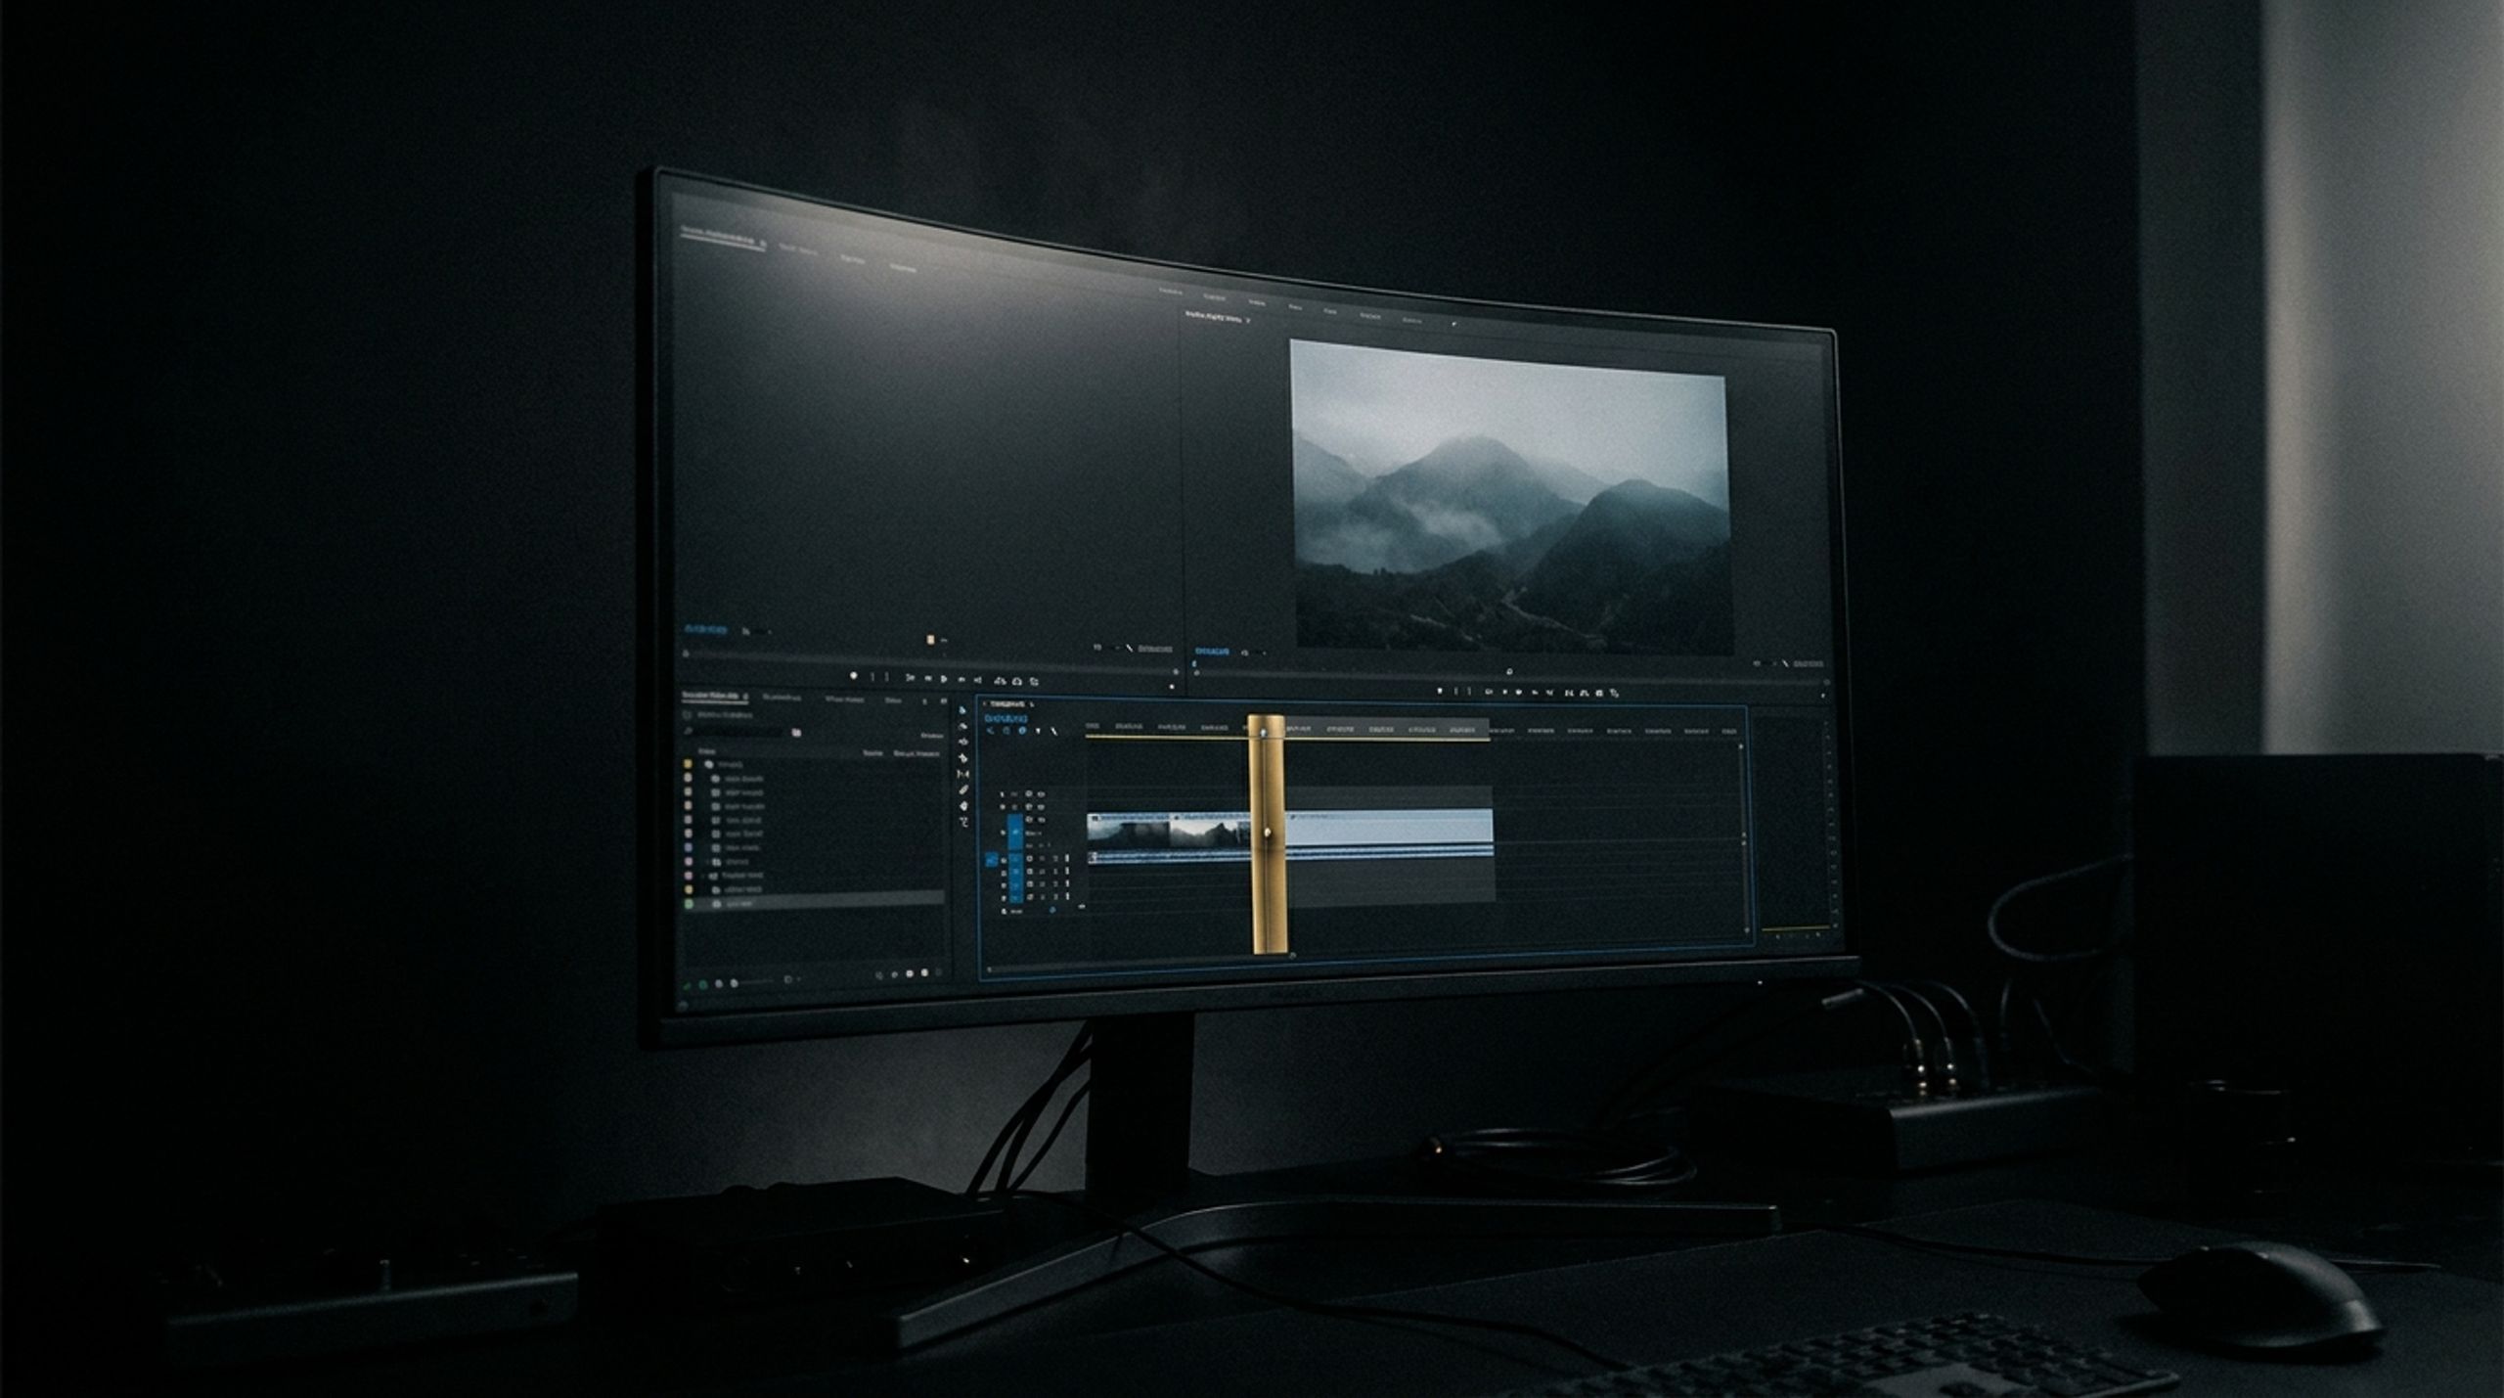This screenshot has width=2504, height=1398.
Task: Select the Ripple Edit tool
Action: (962, 742)
